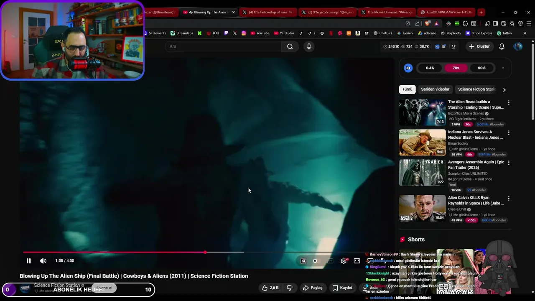Select the Seriden videolar chip
Image resolution: width=535 pixels, height=301 pixels.
(x=435, y=89)
